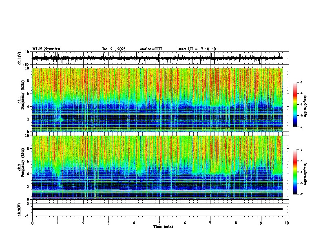Viewport: 323px width, 250px height.
Task: Click the time axis tick label "8"
Action: click(x=236, y=223)
